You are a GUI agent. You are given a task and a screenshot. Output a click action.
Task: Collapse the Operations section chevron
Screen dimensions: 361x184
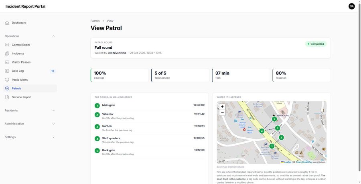[x=53, y=36]
